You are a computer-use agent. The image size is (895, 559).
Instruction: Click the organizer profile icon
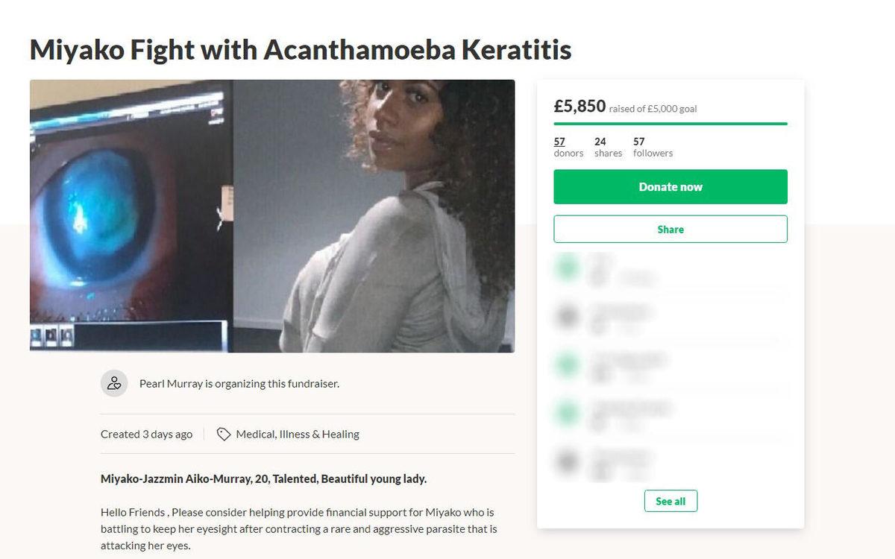click(x=114, y=383)
